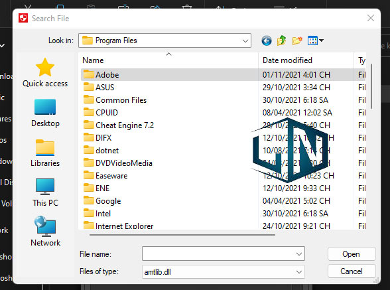This screenshot has width=390, height=290.
Task: Select the ASUS folder icon
Action: [89, 87]
